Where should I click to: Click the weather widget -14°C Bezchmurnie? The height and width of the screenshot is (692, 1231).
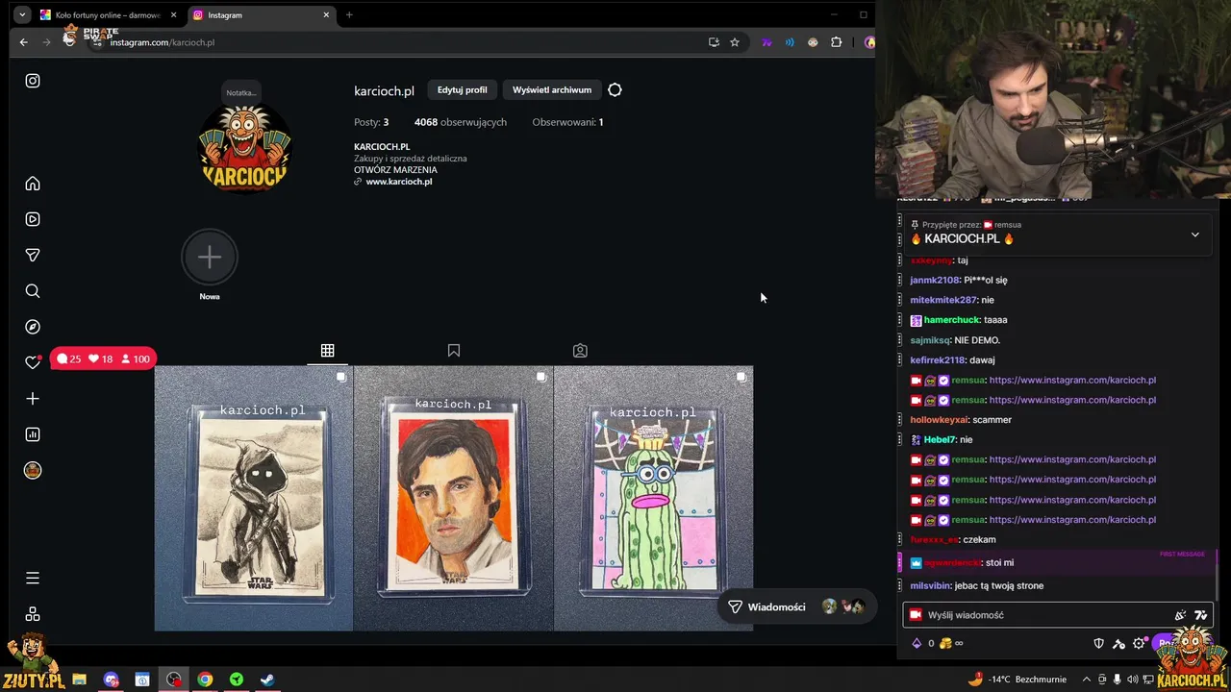coord(1017,680)
